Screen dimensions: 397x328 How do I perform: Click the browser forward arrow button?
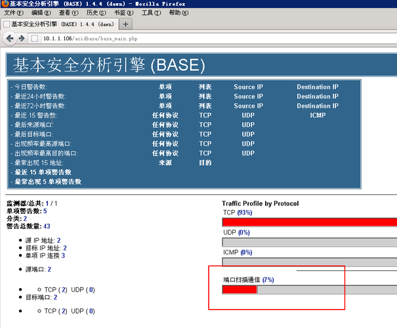pos(22,39)
